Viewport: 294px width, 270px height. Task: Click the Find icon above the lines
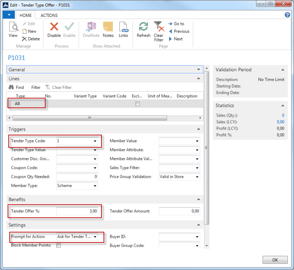17,87
